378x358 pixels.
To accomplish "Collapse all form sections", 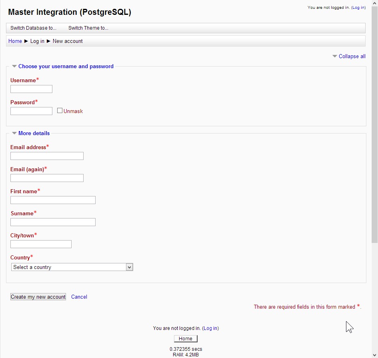I will [x=352, y=56].
